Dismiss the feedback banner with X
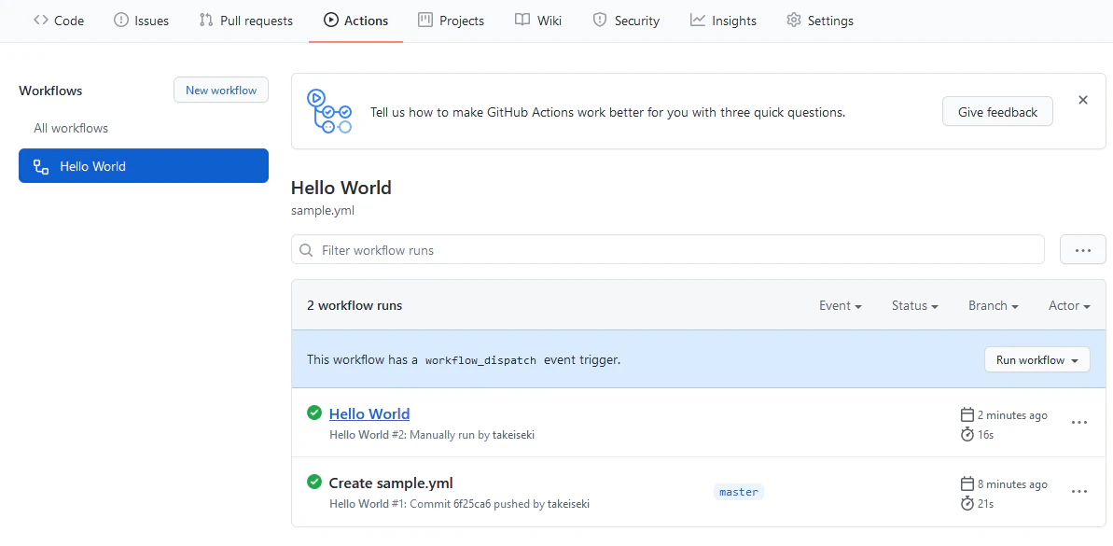 tap(1082, 100)
